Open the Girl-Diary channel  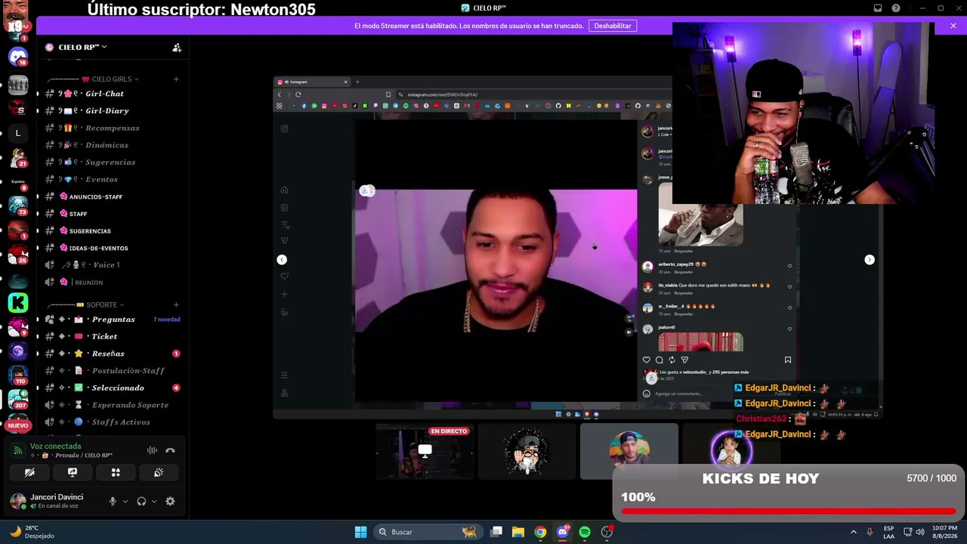pyautogui.click(x=112, y=110)
